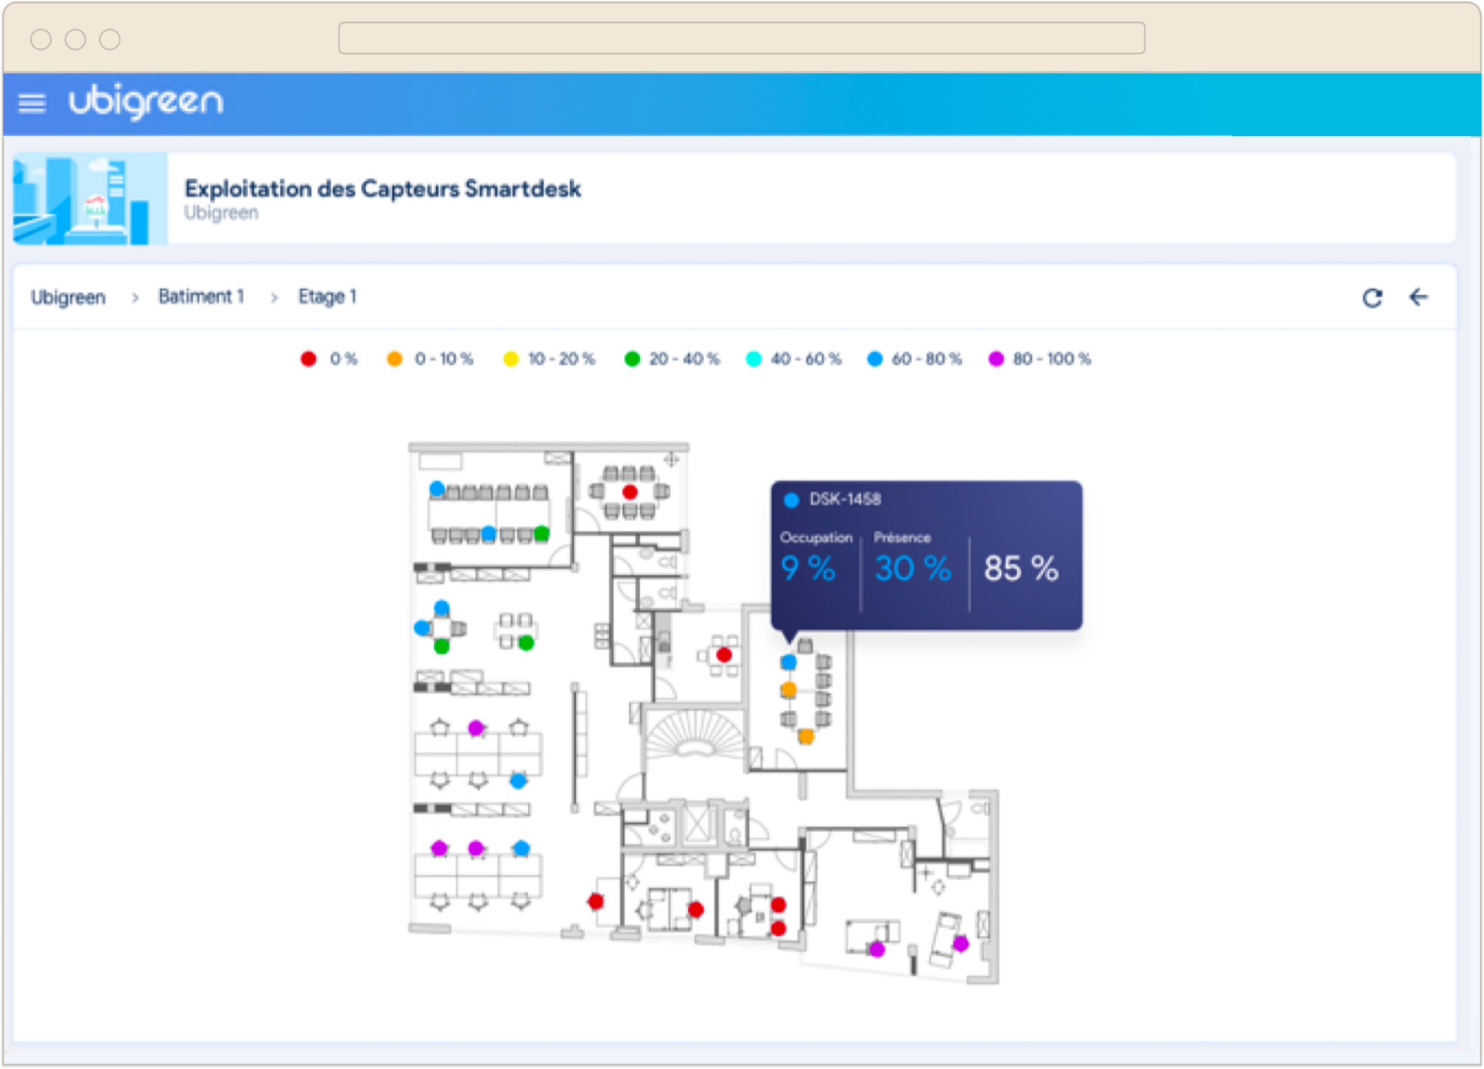Select the green sensor below small square table
The height and width of the screenshot is (1069, 1484).
pos(442,647)
